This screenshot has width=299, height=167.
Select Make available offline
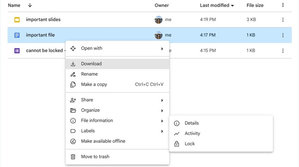click(117, 141)
